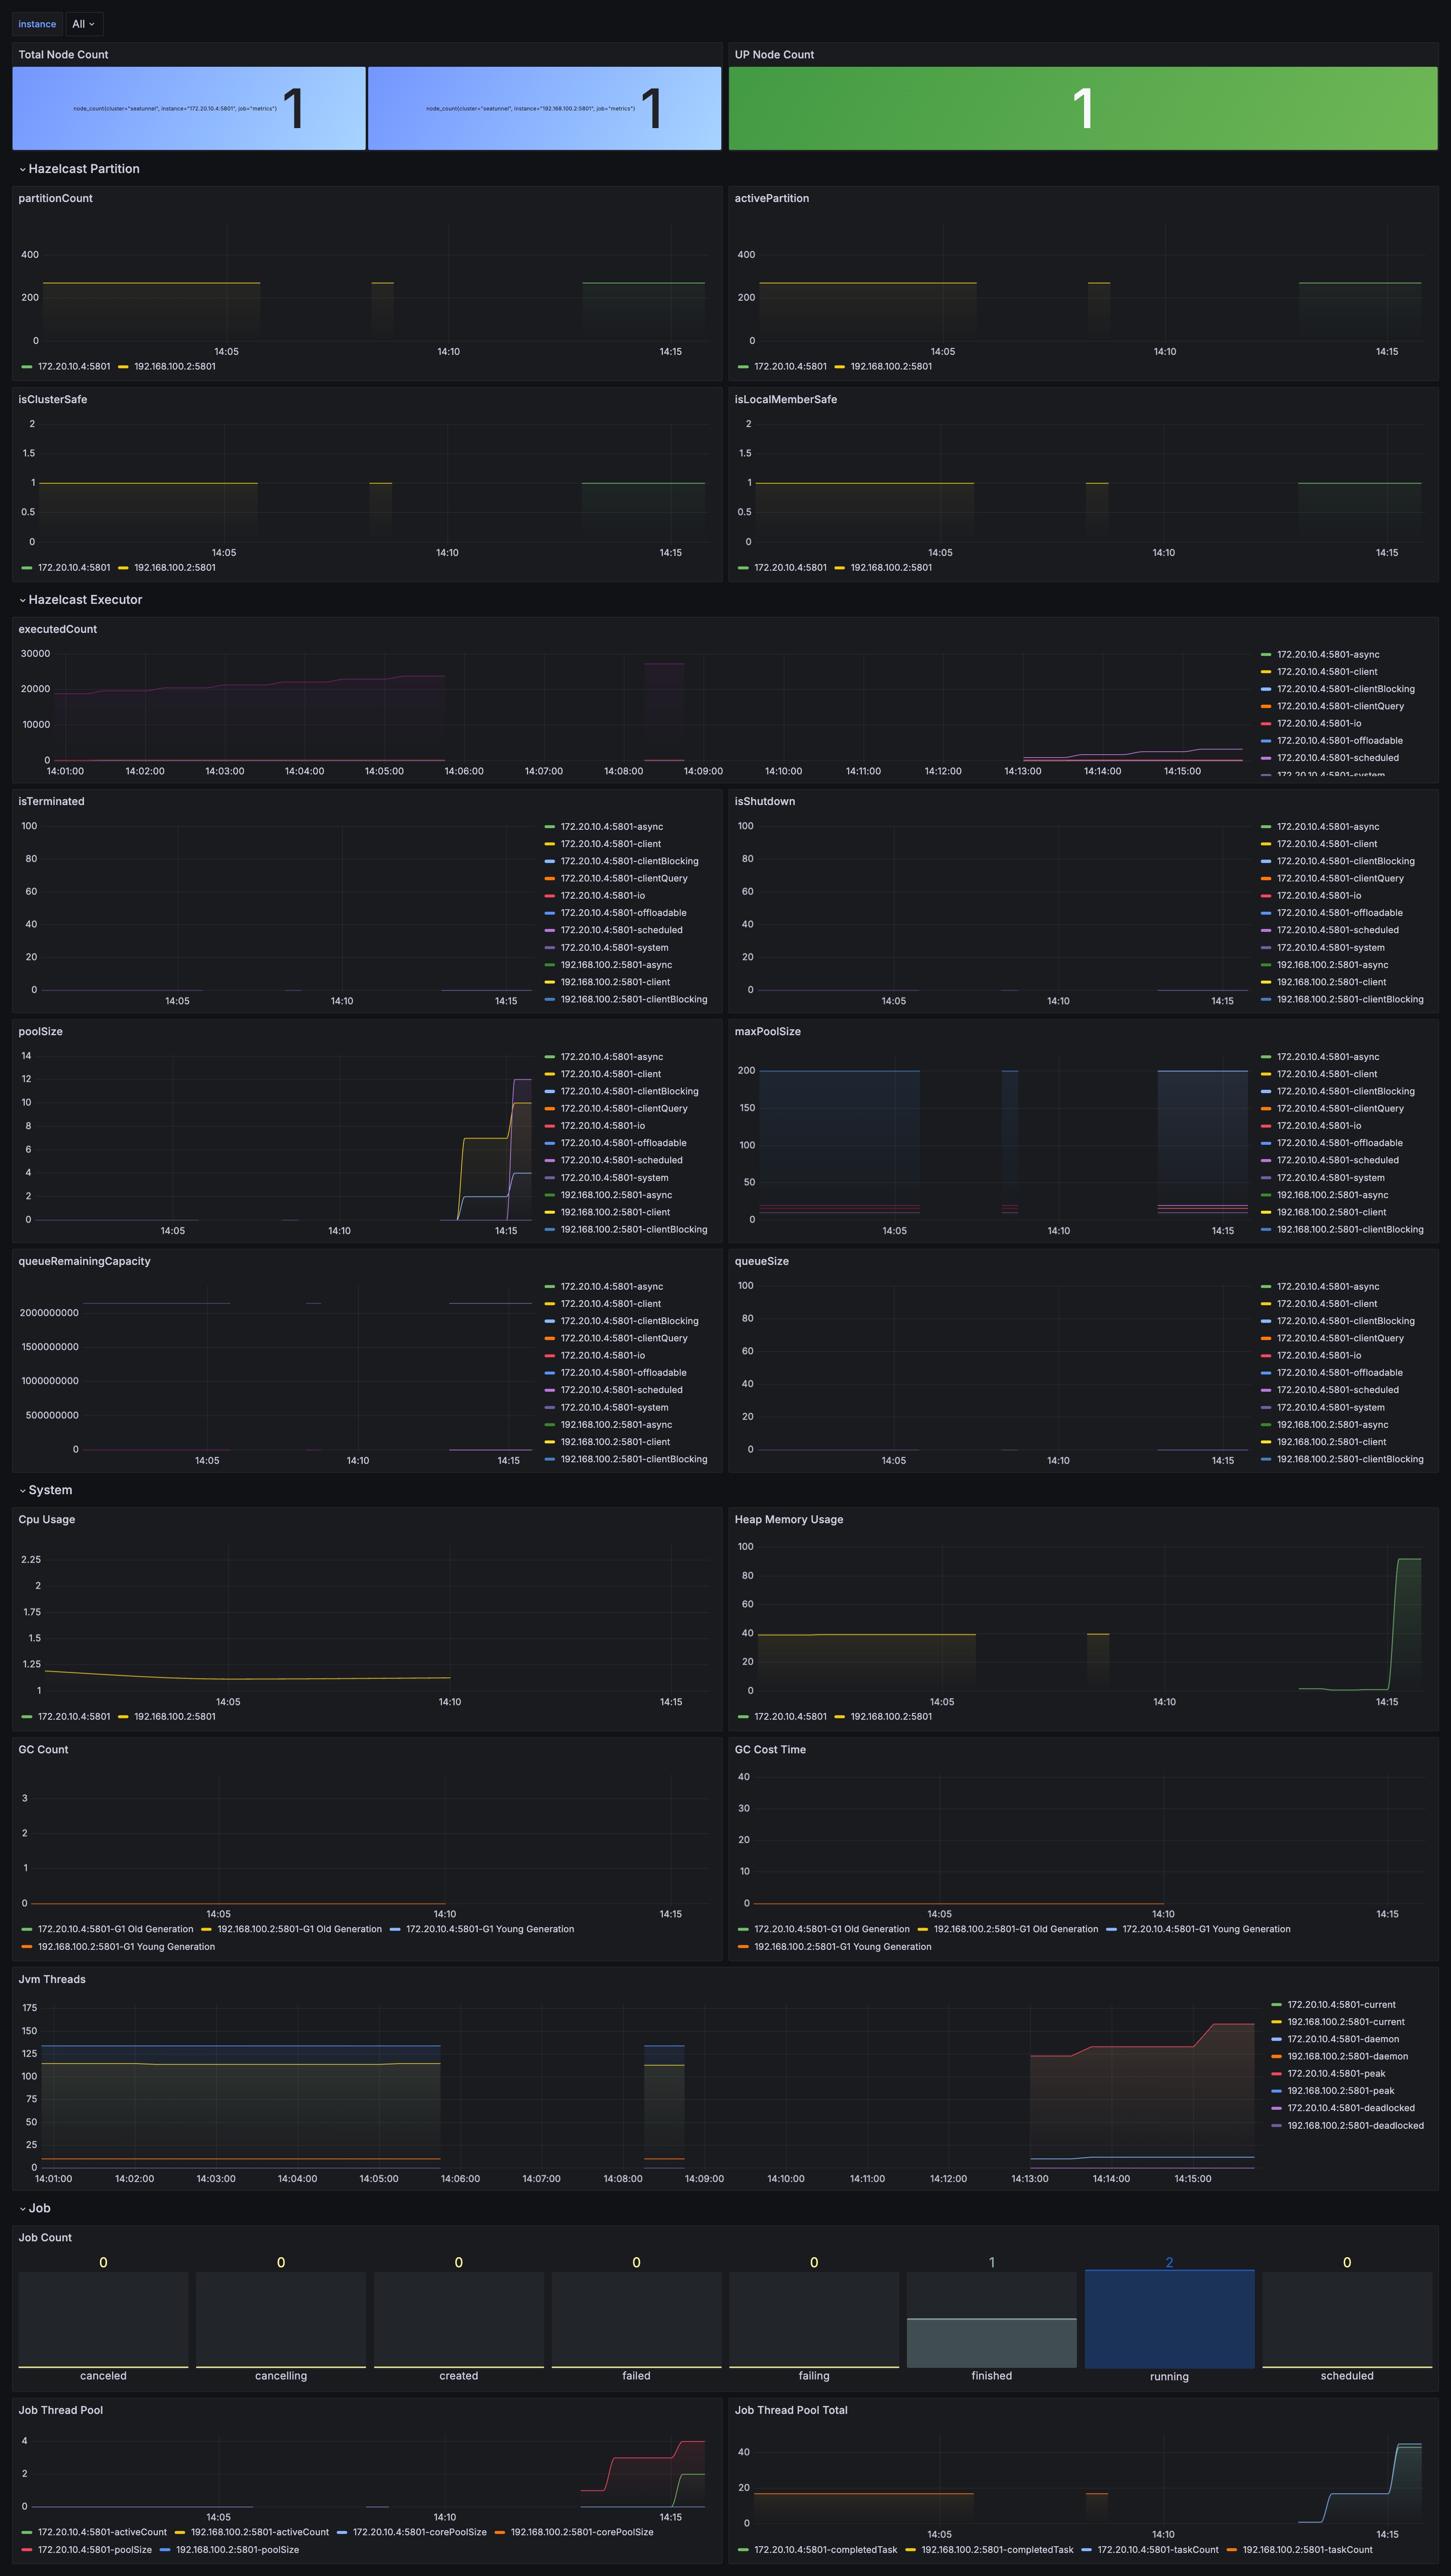Viewport: 1451px width, 2576px height.
Task: Click the instance variable label
Action: click(x=37, y=23)
